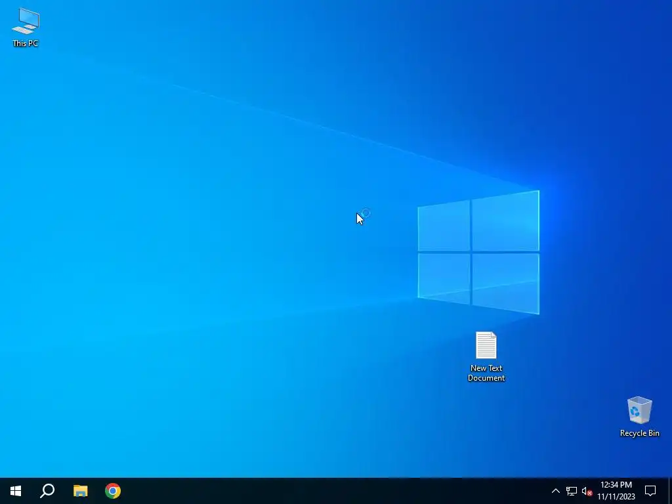Open taskbar search magnifier
The height and width of the screenshot is (504, 672).
click(x=47, y=491)
